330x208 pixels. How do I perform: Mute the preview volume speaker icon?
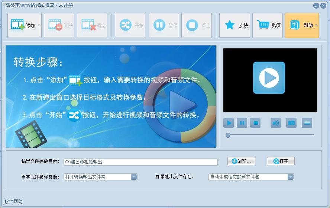point(276,123)
